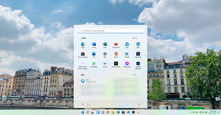This screenshot has width=221, height=115.
Task: Open Task View on the taskbar
Action: [x=93, y=112]
